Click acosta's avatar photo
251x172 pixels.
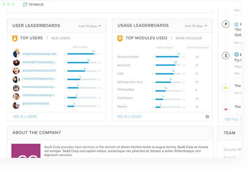click(x=16, y=71)
